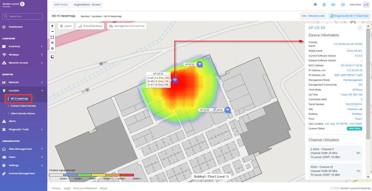This screenshot has height=191, width=372.
Task: Zoom in on the heatmap map
Action: pos(52,26)
